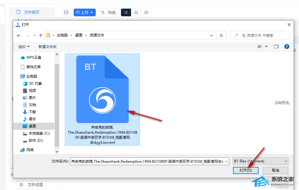Click the help question mark icon
Viewport: 299px width, 190px height.
(x=287, y=47)
